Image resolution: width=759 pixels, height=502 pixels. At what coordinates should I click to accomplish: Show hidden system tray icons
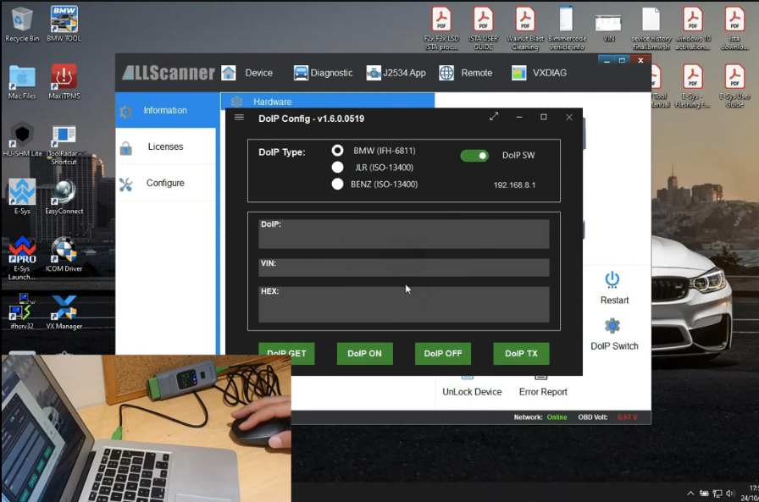690,494
